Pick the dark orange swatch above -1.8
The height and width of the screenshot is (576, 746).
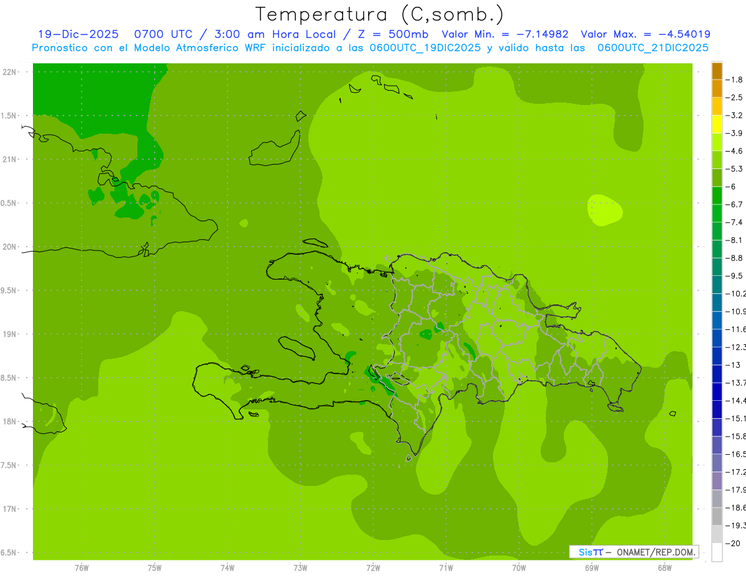pos(717,71)
